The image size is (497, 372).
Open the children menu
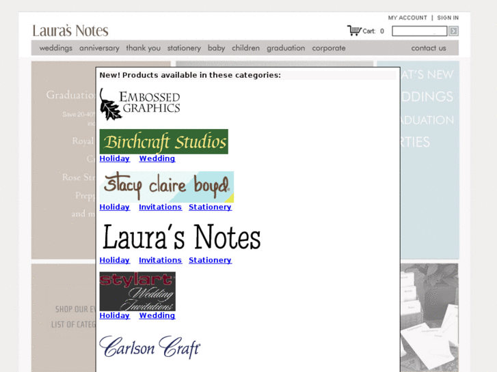point(245,48)
